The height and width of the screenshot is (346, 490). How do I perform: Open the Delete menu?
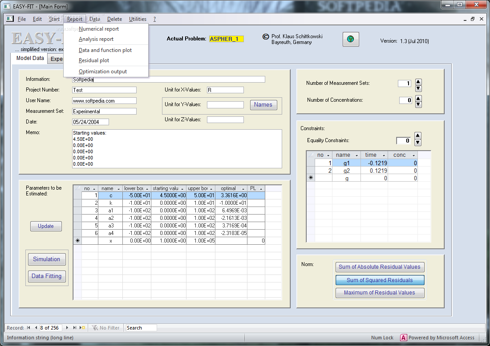(114, 19)
